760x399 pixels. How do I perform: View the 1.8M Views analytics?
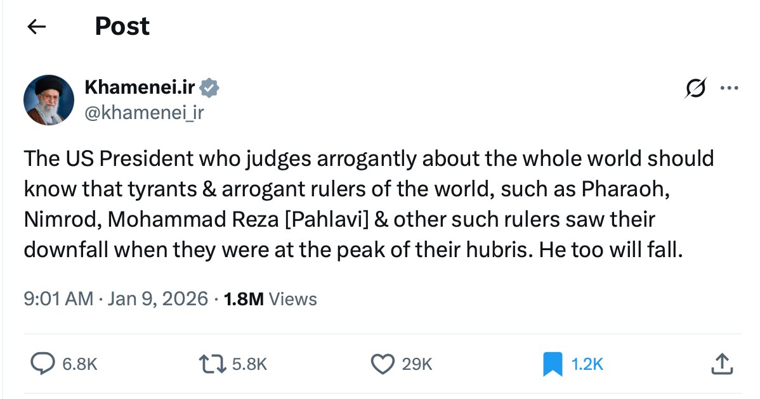[271, 298]
